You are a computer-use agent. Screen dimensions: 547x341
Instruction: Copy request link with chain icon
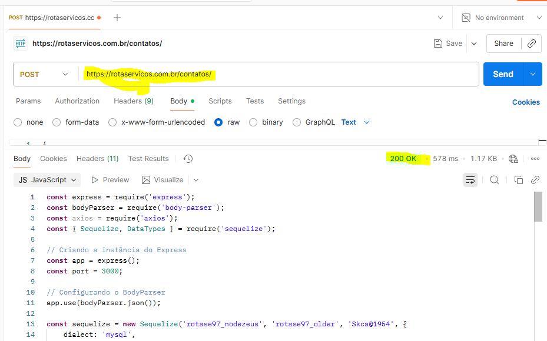point(531,44)
